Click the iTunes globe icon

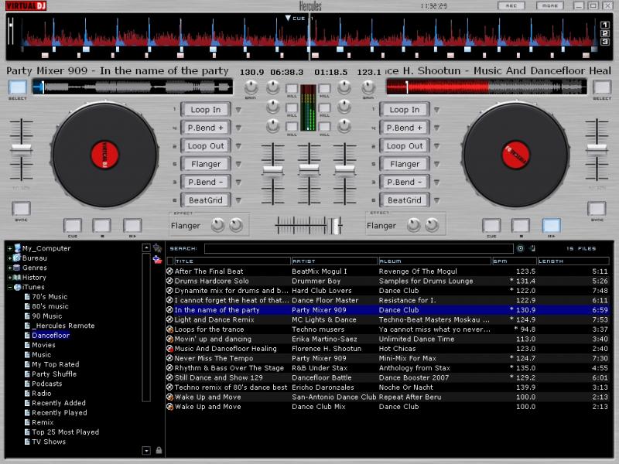coord(17,287)
